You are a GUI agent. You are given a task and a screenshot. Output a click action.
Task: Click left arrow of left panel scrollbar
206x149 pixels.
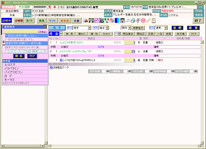[x=2, y=146]
